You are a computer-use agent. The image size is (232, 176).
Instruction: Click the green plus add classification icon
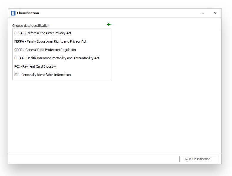pyautogui.click(x=109, y=25)
